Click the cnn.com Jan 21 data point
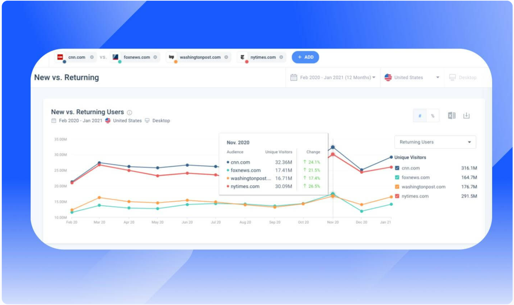Viewport: 514px width, 305px height. [391, 157]
